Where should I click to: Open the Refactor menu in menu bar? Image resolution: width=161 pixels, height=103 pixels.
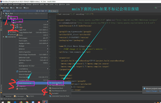(36, 4)
